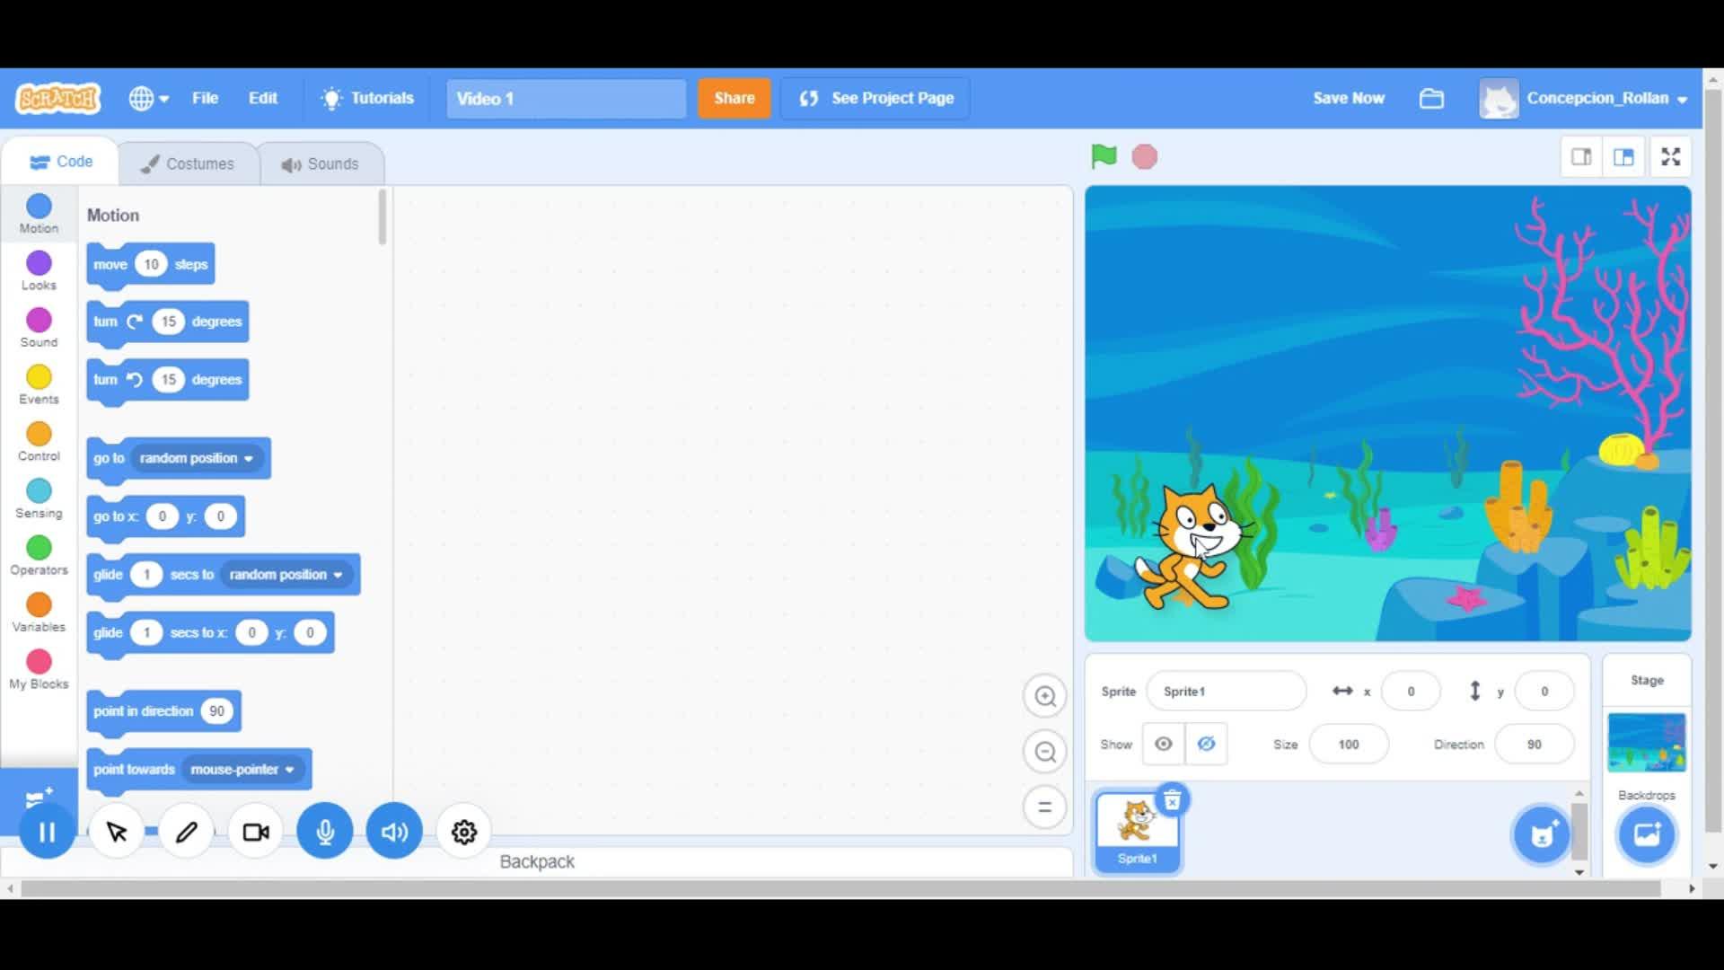Zoom in on the code workspace
This screenshot has height=970, width=1724.
click(1044, 696)
